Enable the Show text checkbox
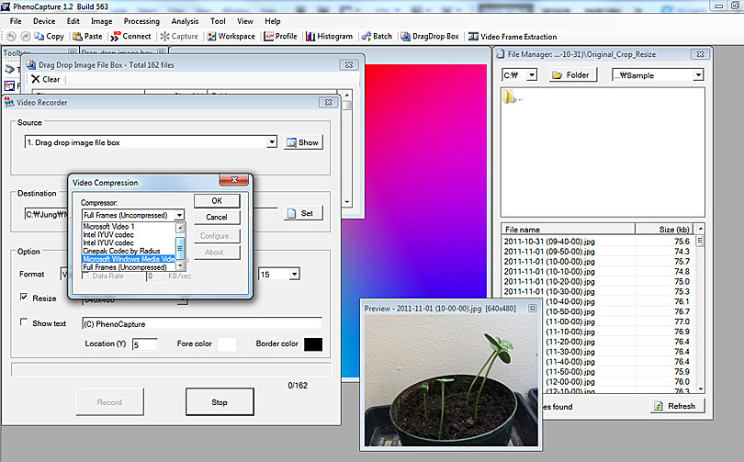Screen dimensions: 744x462 coord(24,322)
